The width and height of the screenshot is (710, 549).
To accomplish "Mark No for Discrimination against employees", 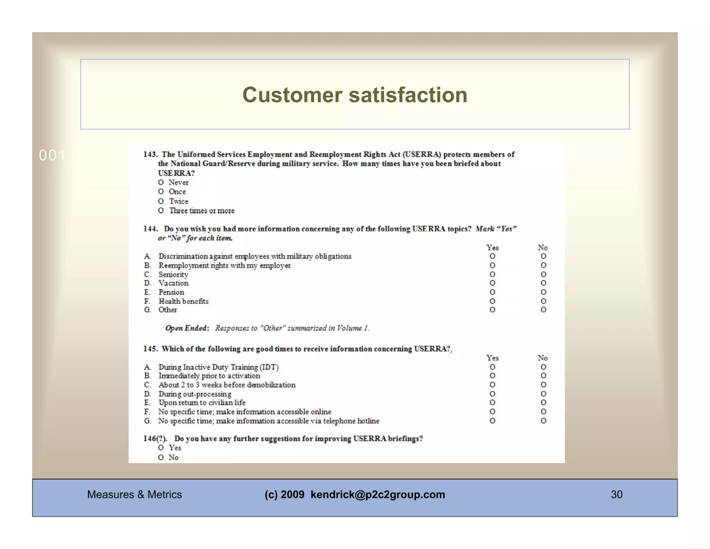I will tap(543, 256).
